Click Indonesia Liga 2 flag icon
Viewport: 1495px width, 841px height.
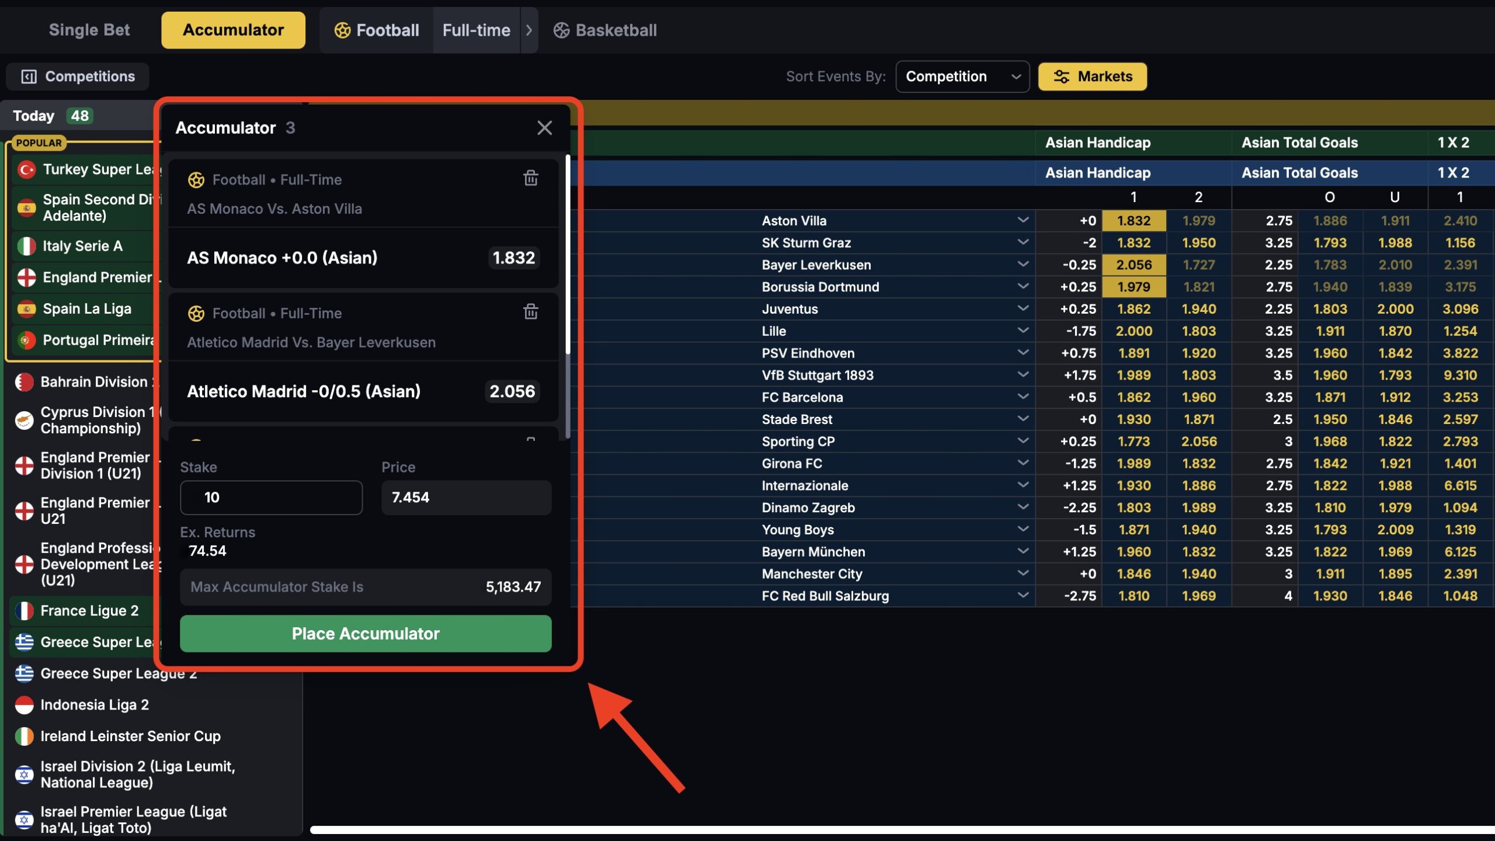24,705
